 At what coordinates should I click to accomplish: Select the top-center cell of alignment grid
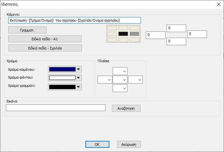pyautogui.click(x=123, y=28)
